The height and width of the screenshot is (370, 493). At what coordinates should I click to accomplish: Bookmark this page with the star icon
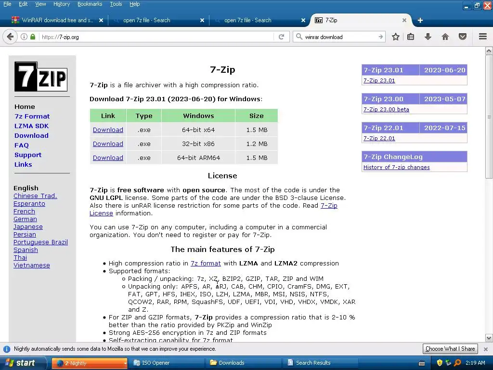point(396,37)
